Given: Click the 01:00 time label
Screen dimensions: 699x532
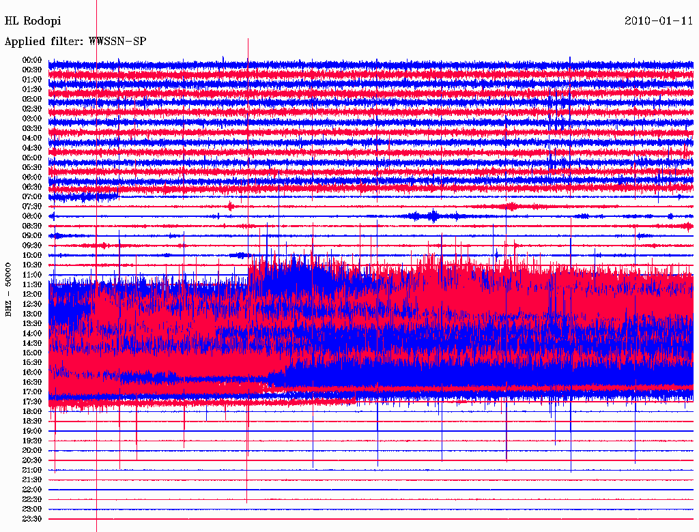Looking at the screenshot, I should 32,79.
